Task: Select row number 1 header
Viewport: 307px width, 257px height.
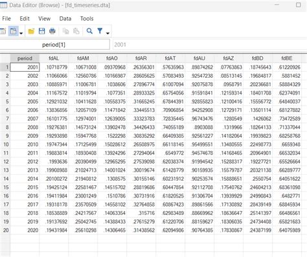Action: [5, 67]
